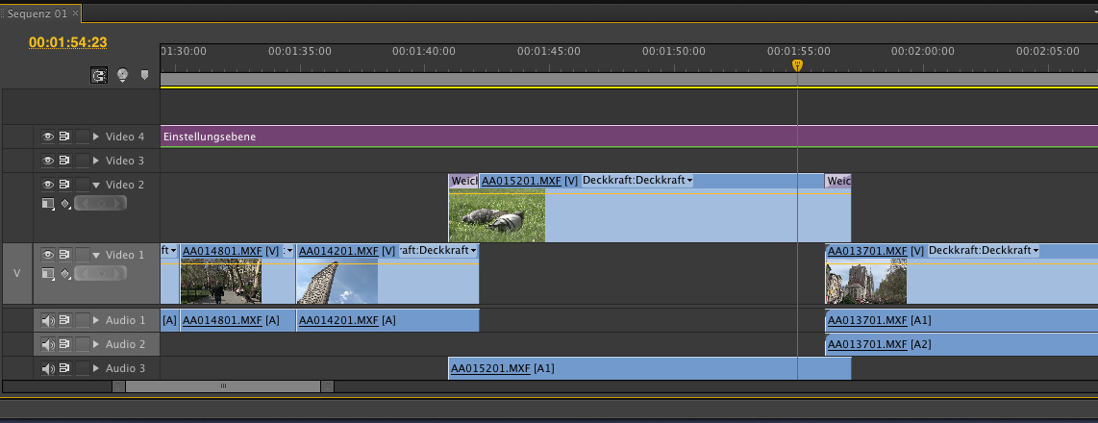Toggle track lock box on Video 3
Viewport: 1098px width, 423px height.
[x=82, y=161]
